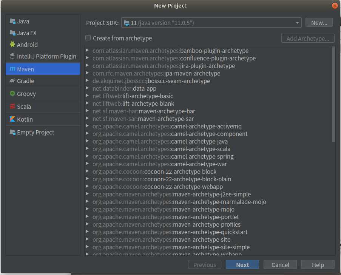Select Android project type
Image resolution: width=341 pixels, height=275 pixels.
(x=43, y=45)
